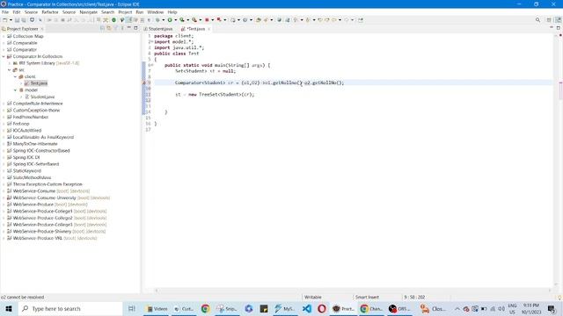Open the Coverage dropdown arrow

[187, 20]
